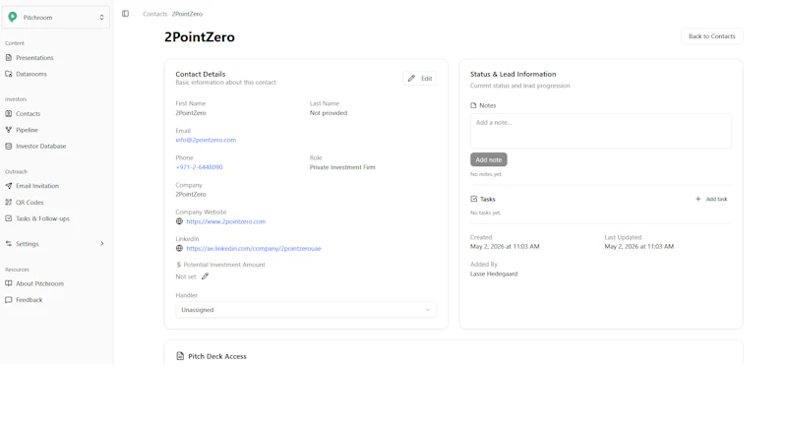Click the Presentations document icon
This screenshot has width=787, height=426.
point(9,58)
